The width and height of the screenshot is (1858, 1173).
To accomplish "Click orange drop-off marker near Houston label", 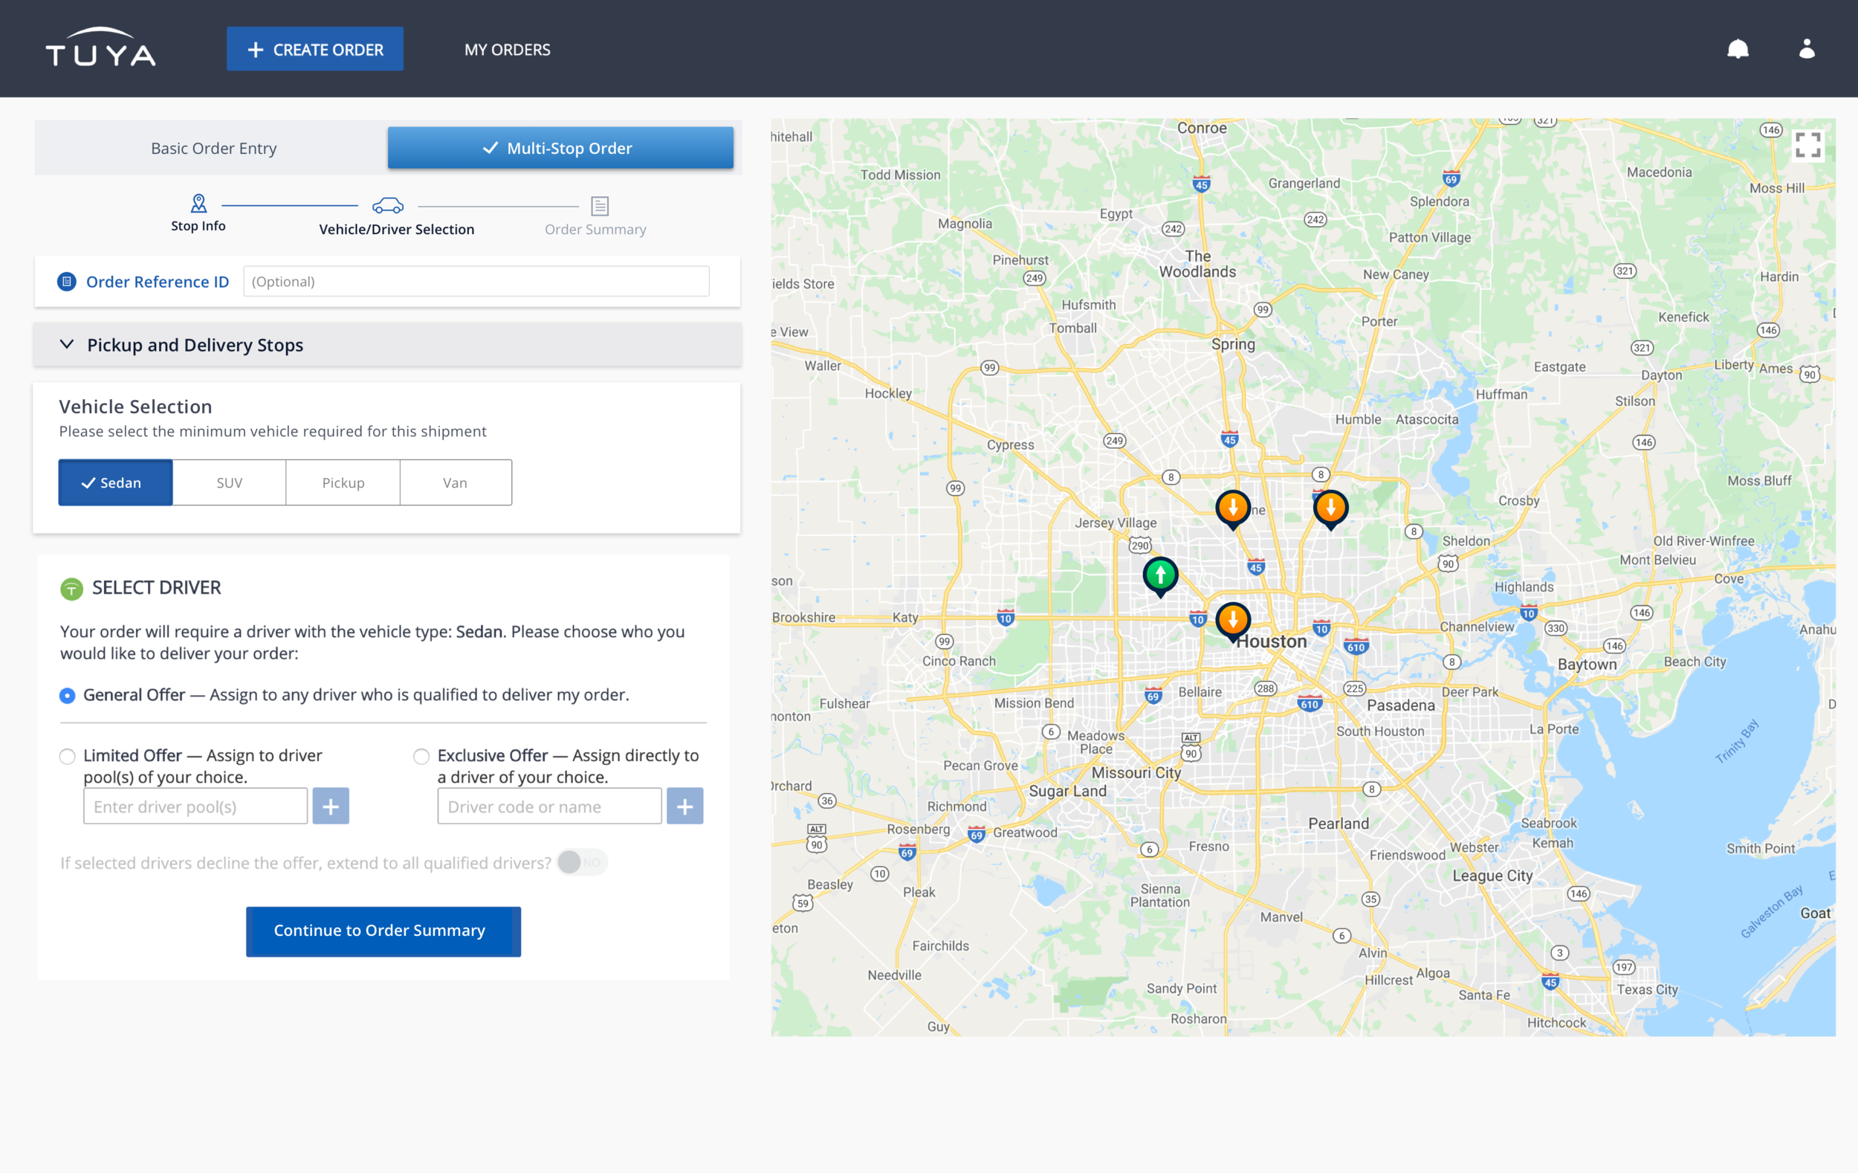I will click(1233, 622).
